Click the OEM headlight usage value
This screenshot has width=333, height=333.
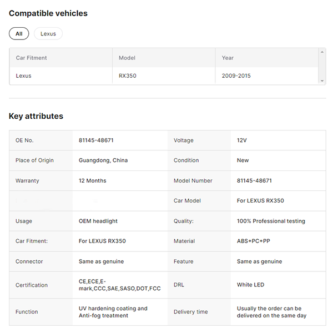(98, 221)
